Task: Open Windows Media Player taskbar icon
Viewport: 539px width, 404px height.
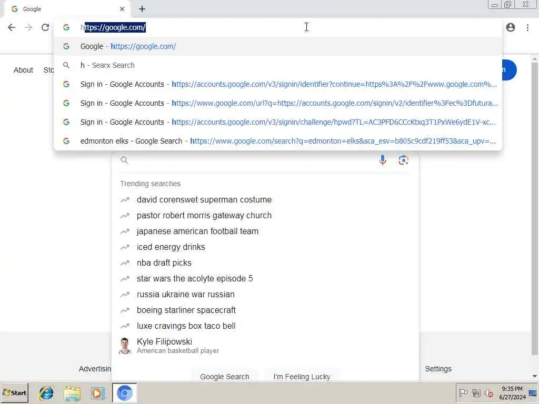Action: tap(97, 393)
